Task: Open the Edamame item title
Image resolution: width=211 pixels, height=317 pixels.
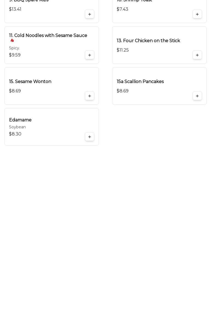Action: pyautogui.click(x=20, y=120)
